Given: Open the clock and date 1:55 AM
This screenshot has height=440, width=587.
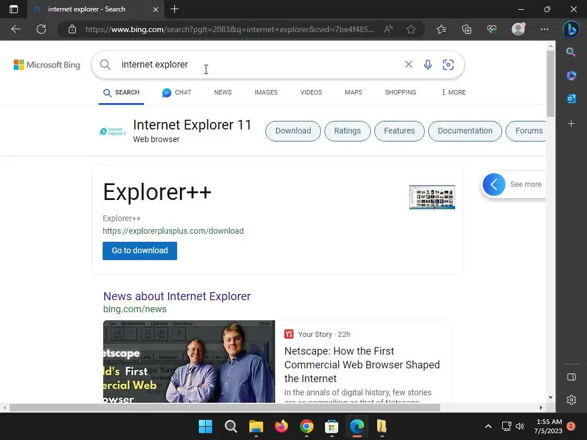Looking at the screenshot, I should (548, 426).
